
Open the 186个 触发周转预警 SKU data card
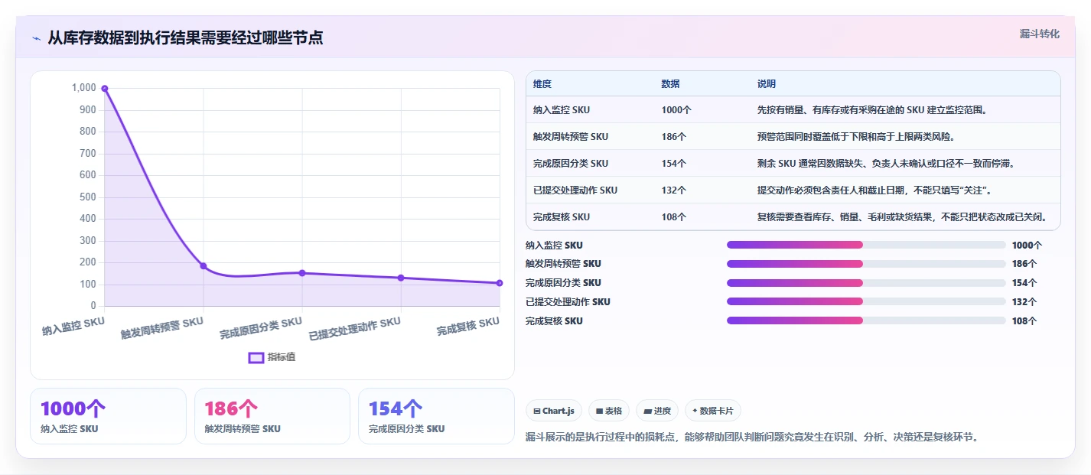click(x=272, y=416)
